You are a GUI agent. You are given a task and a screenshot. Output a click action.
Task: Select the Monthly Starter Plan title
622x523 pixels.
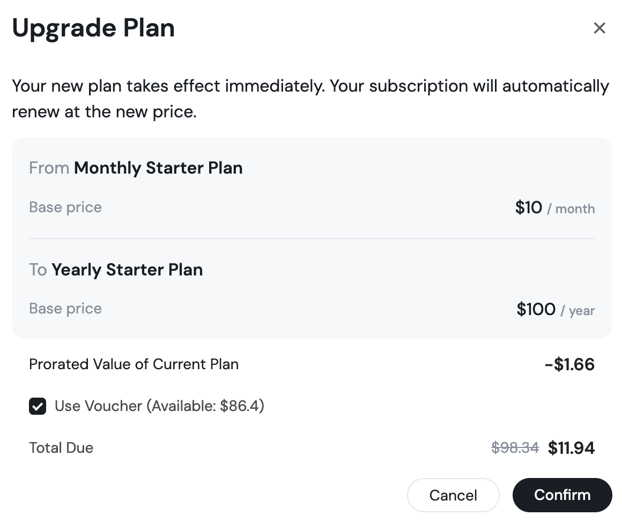pos(158,168)
